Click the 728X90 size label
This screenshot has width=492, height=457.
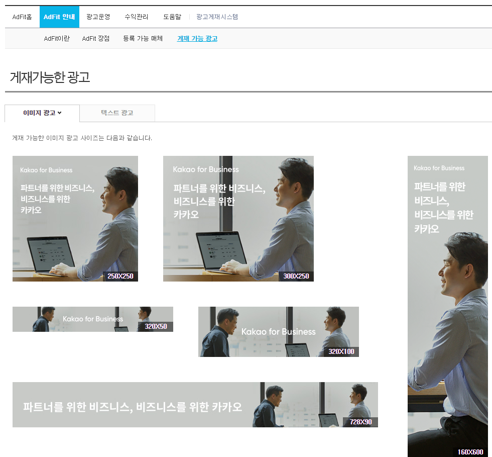click(x=361, y=422)
